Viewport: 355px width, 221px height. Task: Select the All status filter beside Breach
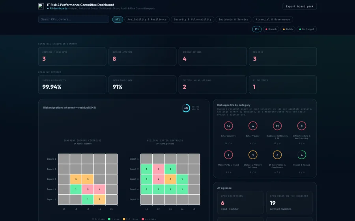(257, 29)
